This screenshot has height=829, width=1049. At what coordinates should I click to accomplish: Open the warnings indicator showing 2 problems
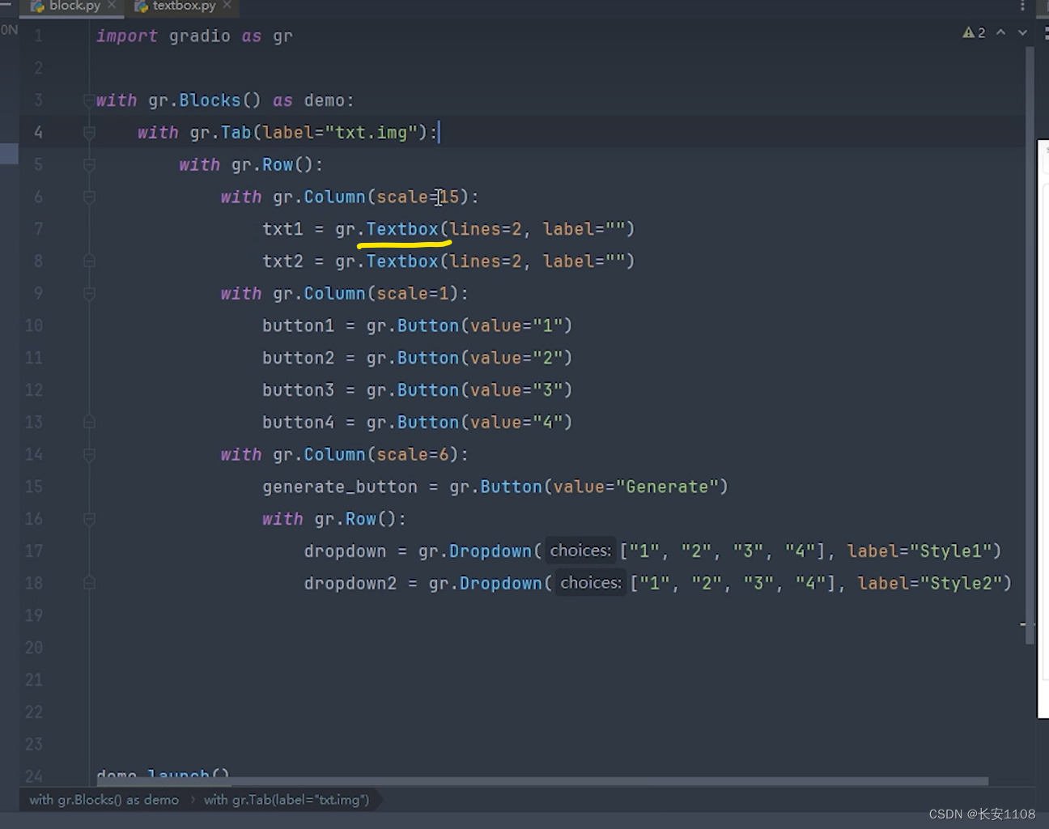tap(974, 32)
